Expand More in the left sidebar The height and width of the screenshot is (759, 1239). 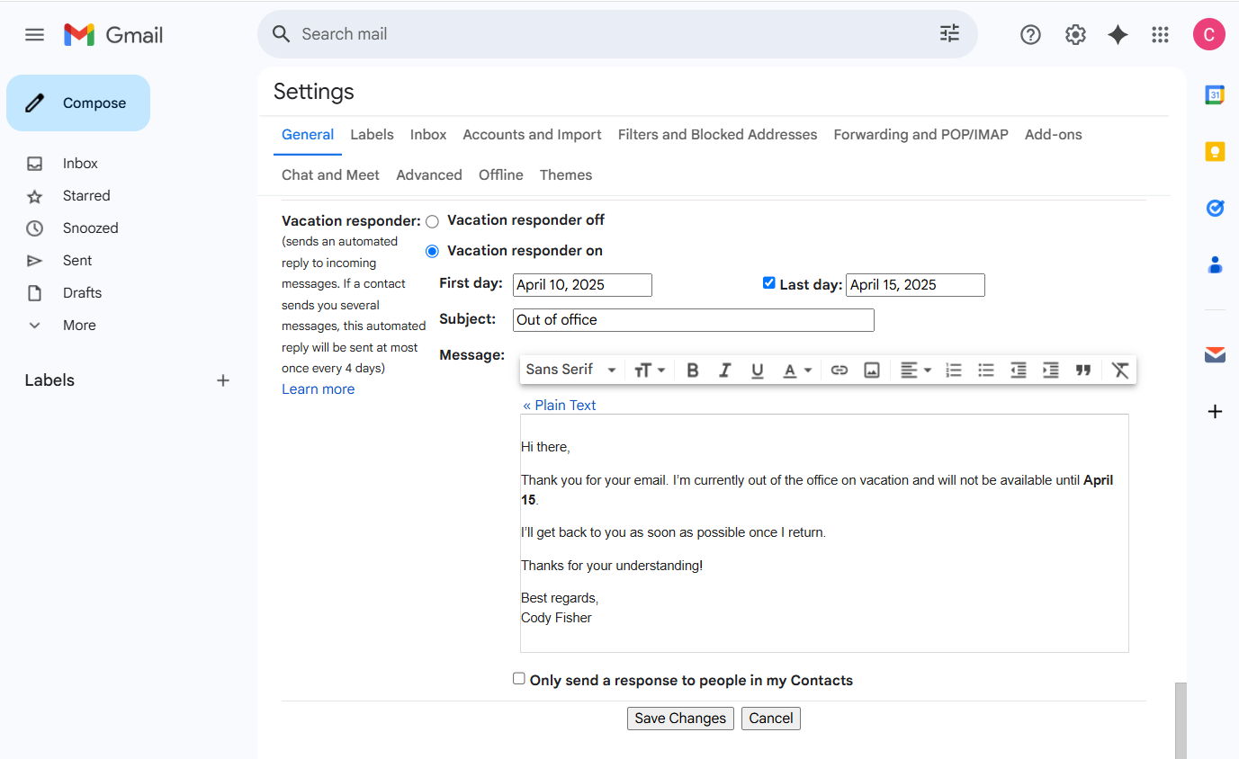coord(78,326)
